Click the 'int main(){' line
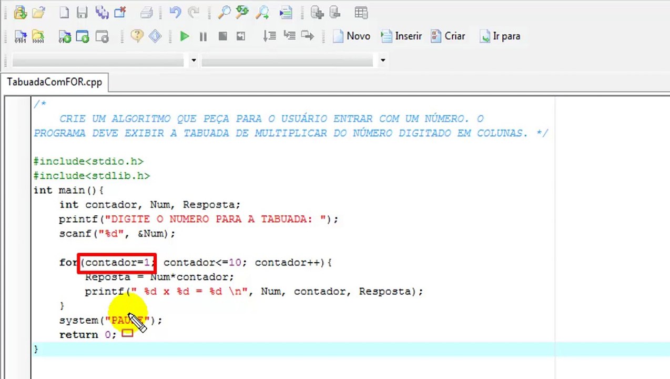670x379 pixels. tap(68, 190)
